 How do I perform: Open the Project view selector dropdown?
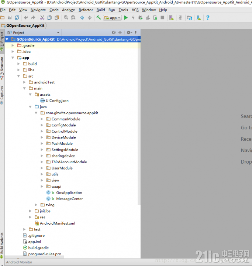click(x=34, y=33)
